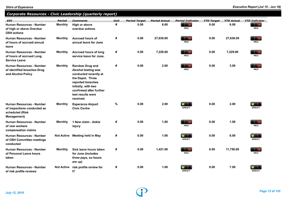The image size is (287, 203).
Task: Click the 'Comments' column header
Action: point(80,21)
